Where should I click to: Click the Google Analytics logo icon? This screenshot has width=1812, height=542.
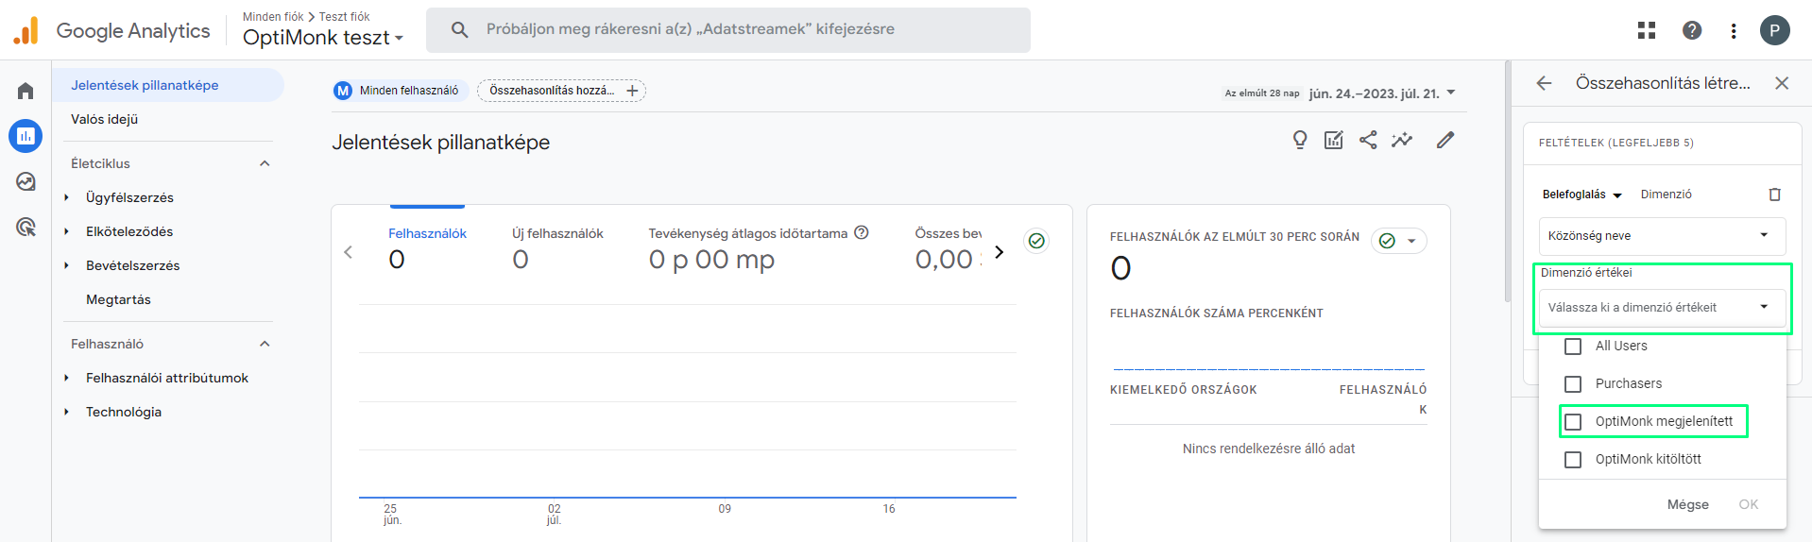click(26, 30)
